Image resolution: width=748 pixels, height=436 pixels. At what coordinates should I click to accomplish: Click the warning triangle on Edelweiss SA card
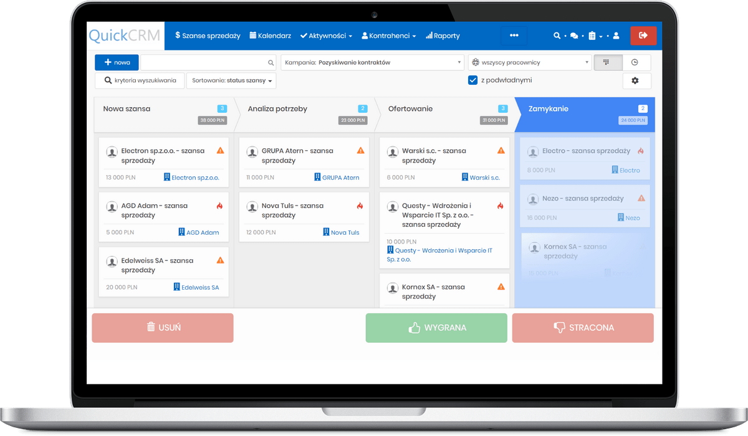[221, 259]
